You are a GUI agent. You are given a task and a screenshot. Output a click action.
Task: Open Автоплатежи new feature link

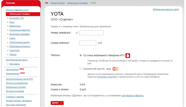click(x=12, y=69)
